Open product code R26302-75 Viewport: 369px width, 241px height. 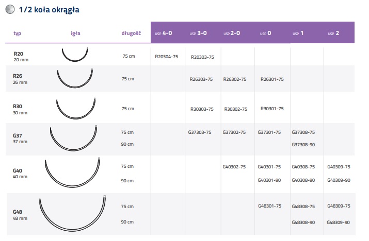[234, 79]
